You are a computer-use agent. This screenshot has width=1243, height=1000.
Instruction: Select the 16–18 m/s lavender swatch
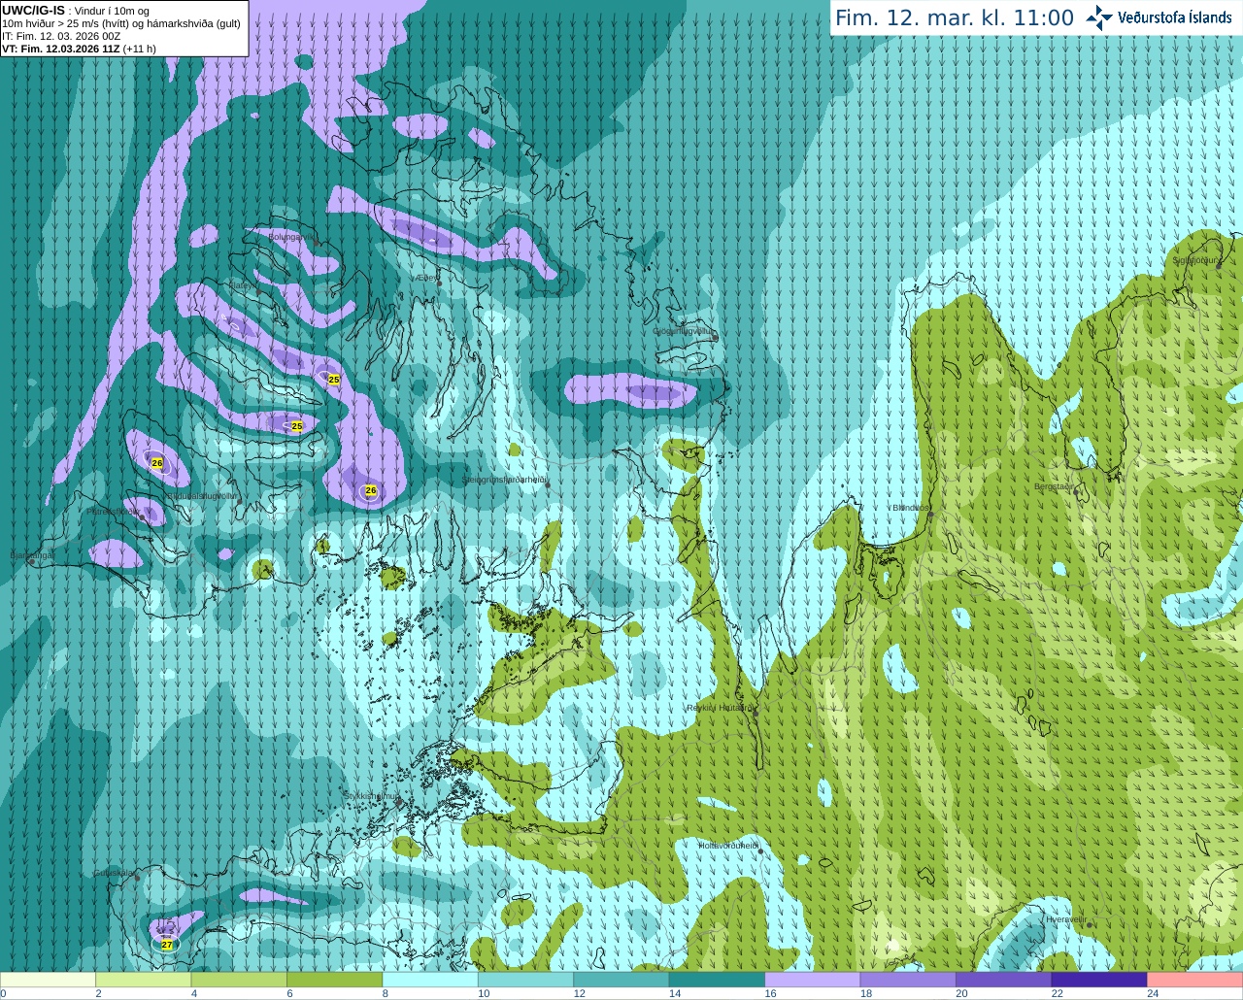coord(813,980)
